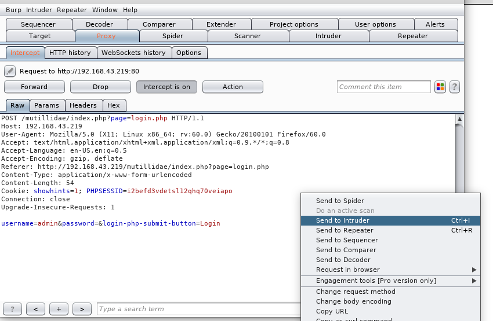
Task: Click the Referer header line
Action: click(135, 167)
